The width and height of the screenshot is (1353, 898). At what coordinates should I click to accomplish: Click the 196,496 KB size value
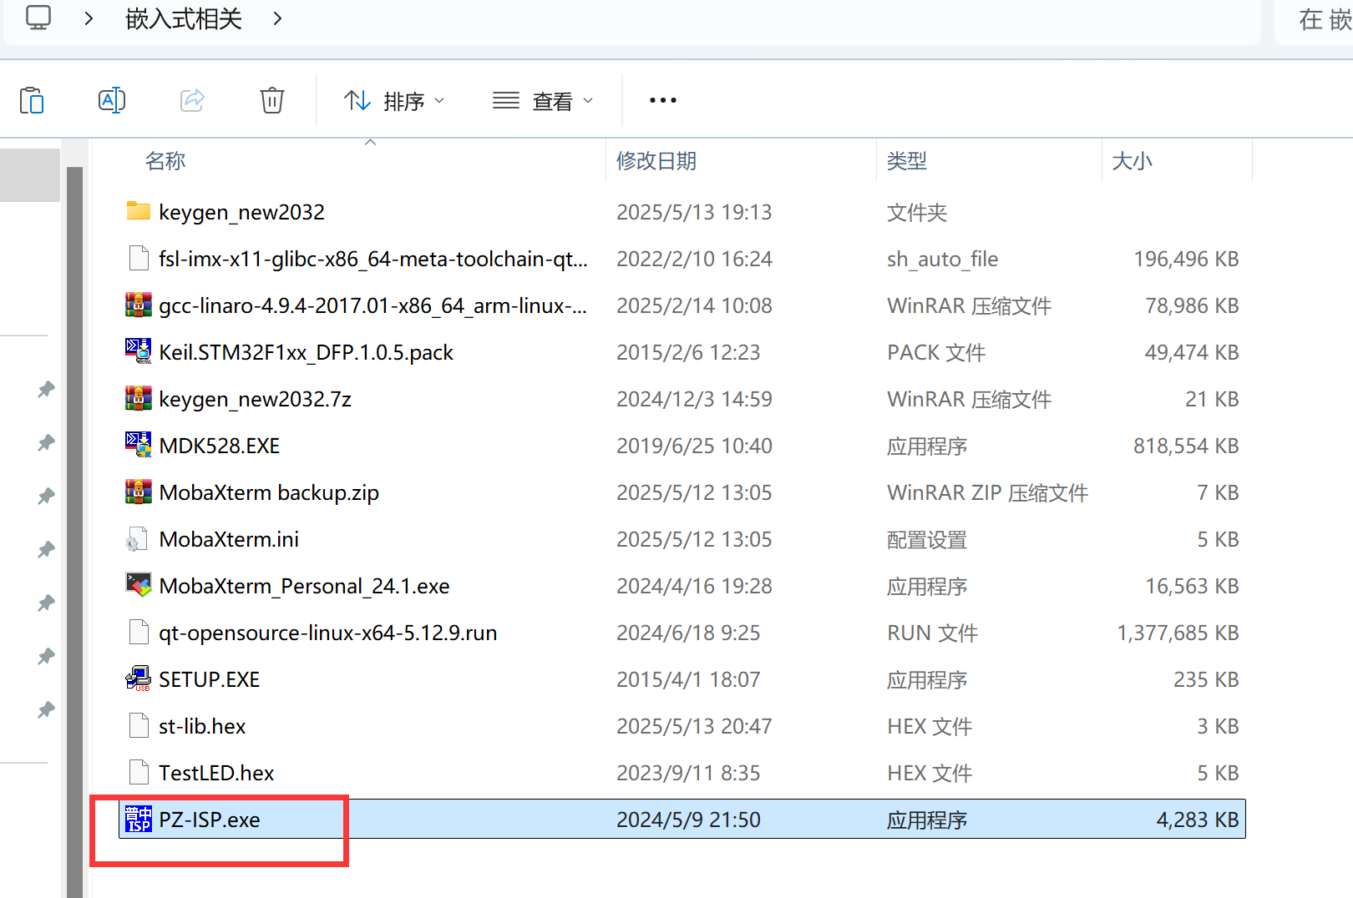pyautogui.click(x=1186, y=259)
